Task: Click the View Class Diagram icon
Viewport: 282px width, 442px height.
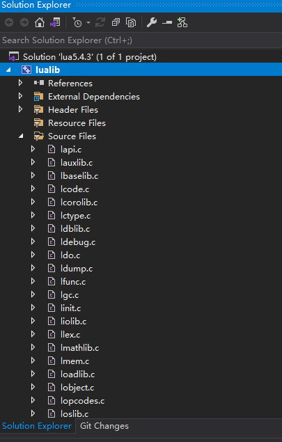Action: click(x=182, y=22)
